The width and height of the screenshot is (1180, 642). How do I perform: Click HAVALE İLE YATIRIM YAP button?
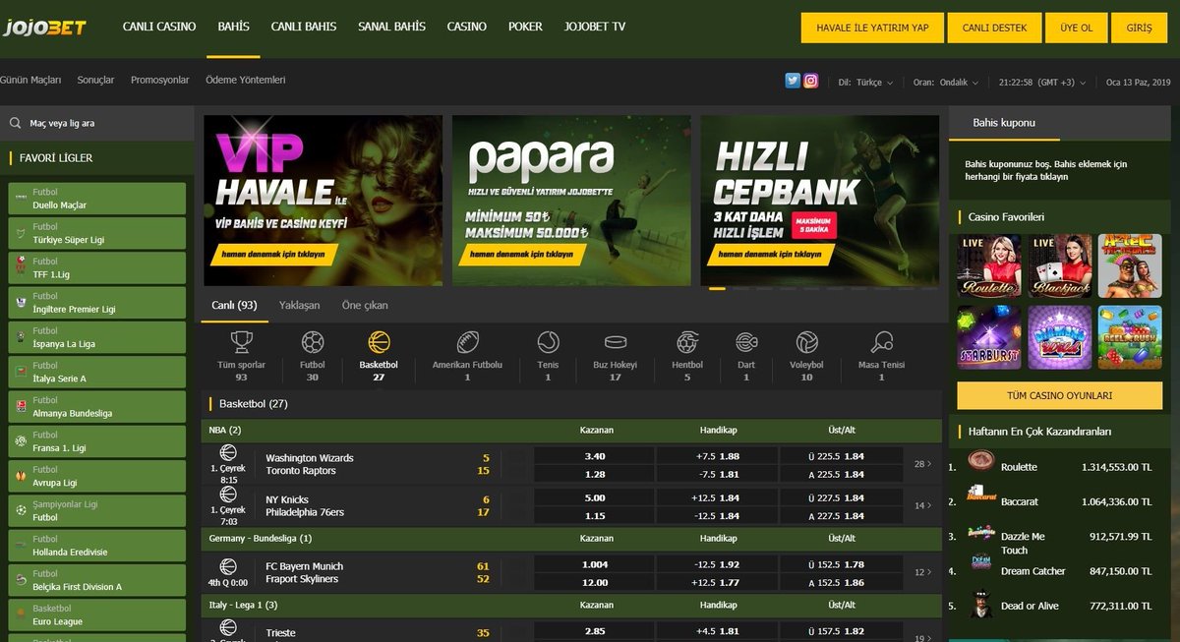[872, 28]
